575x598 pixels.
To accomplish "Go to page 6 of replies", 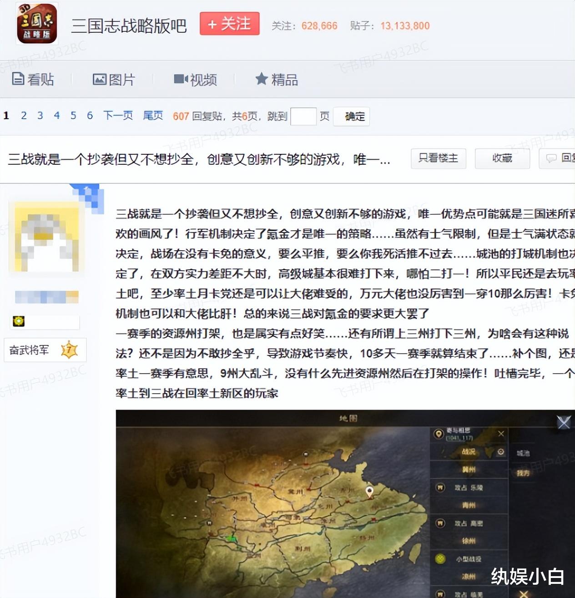I will [90, 116].
